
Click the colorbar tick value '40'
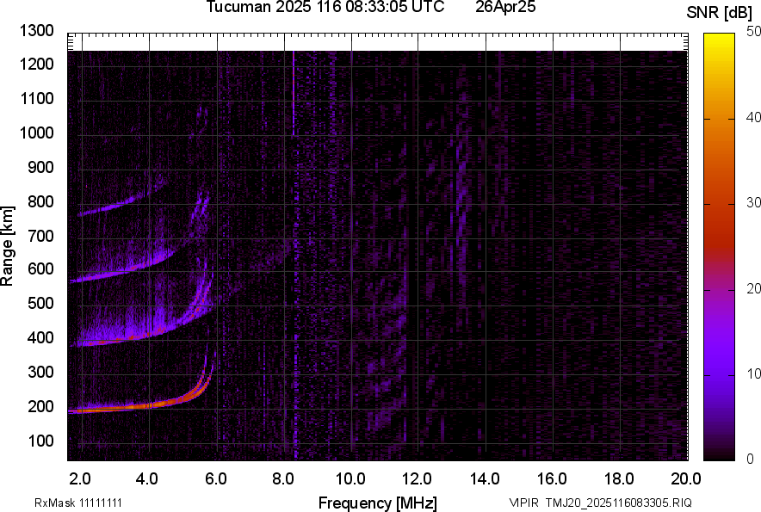point(753,117)
